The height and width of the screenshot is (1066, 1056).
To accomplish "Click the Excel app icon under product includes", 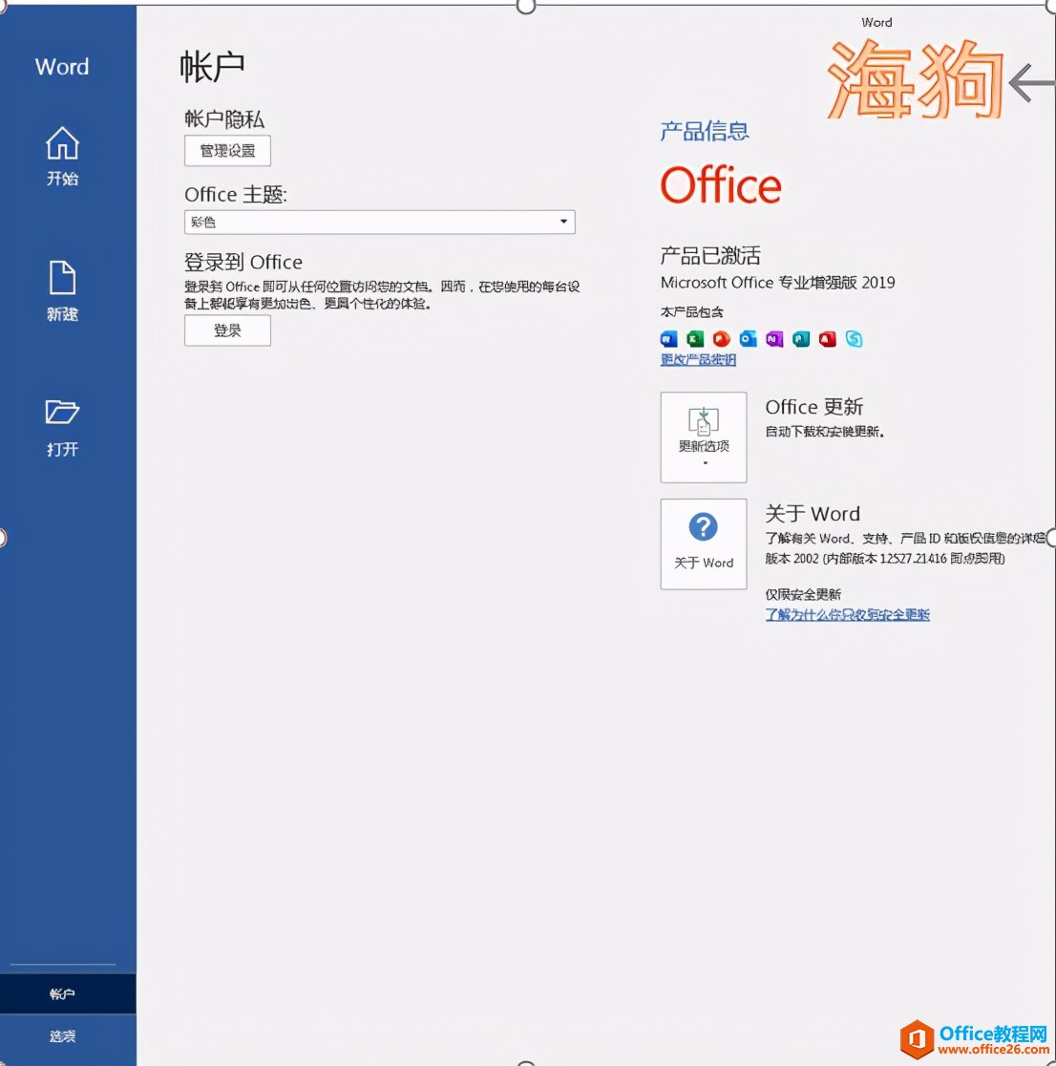I will point(695,338).
